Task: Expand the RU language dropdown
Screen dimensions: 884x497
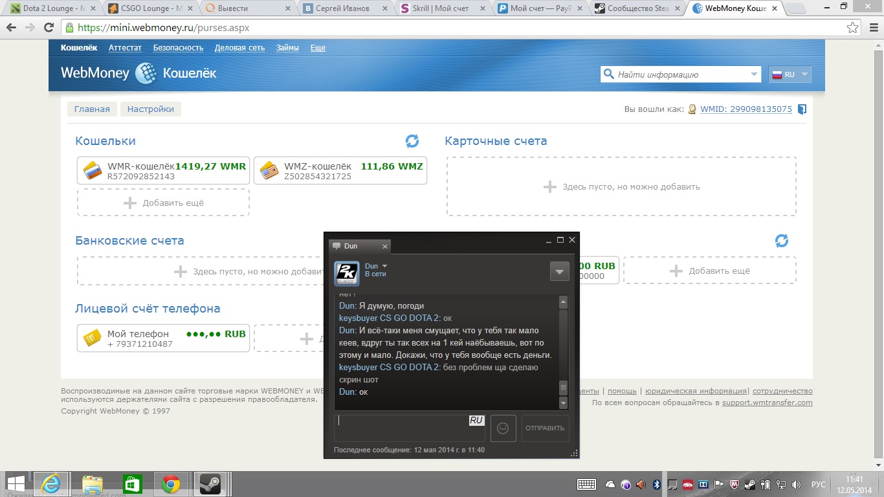Action: pos(790,74)
